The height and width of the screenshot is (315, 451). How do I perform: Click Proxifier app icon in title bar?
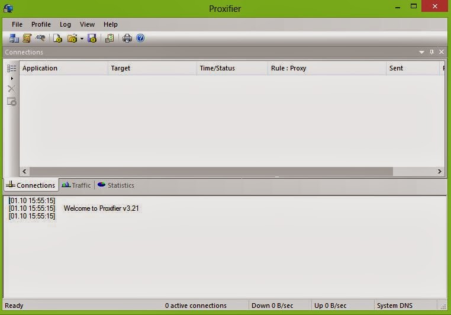8,8
